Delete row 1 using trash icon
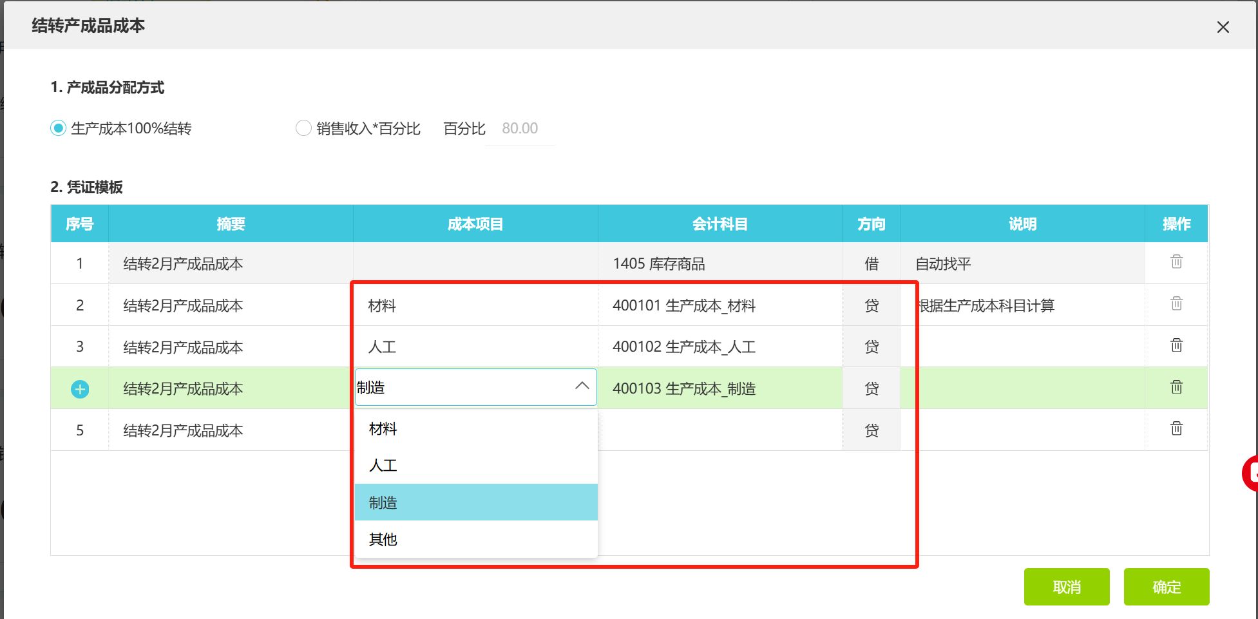Screen dimensions: 1258x619 (x=1176, y=262)
